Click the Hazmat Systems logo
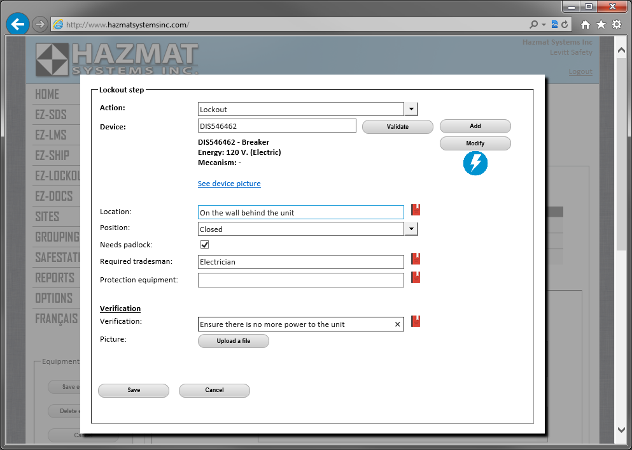The image size is (632, 450). click(117, 59)
